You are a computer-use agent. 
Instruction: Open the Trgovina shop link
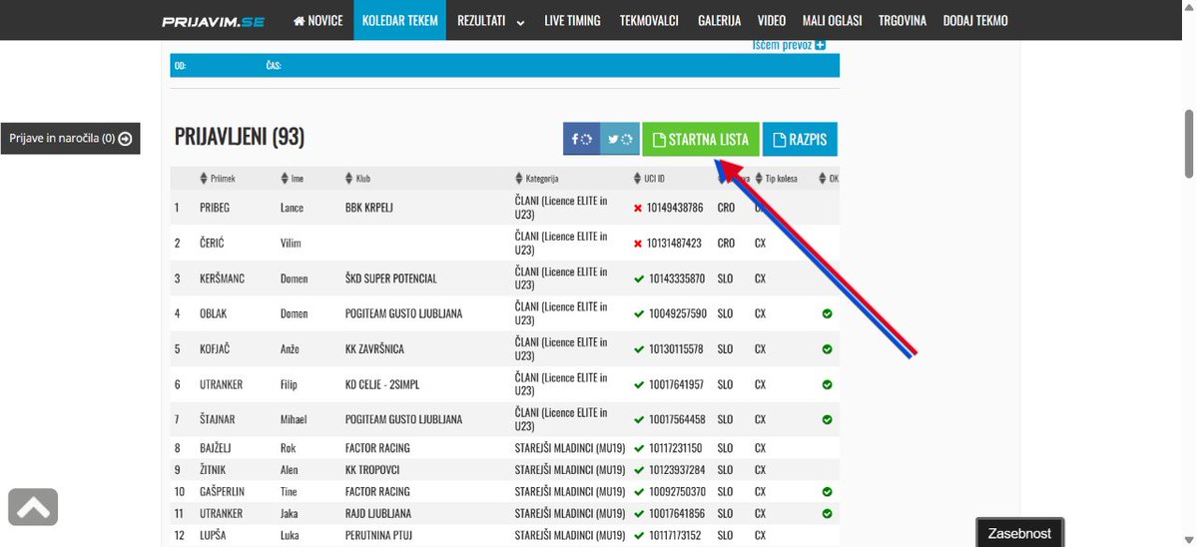coord(902,21)
